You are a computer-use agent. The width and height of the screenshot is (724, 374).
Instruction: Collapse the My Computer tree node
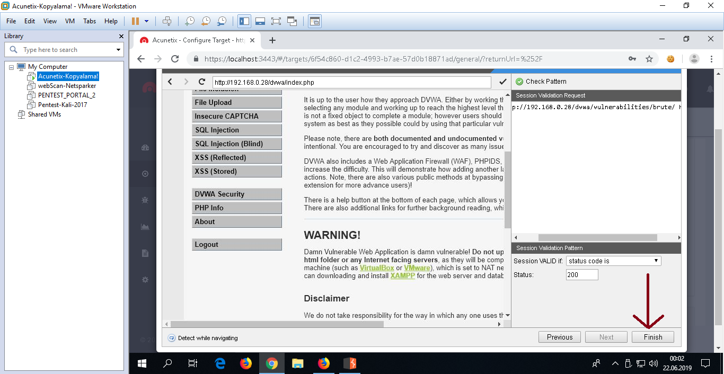12,67
